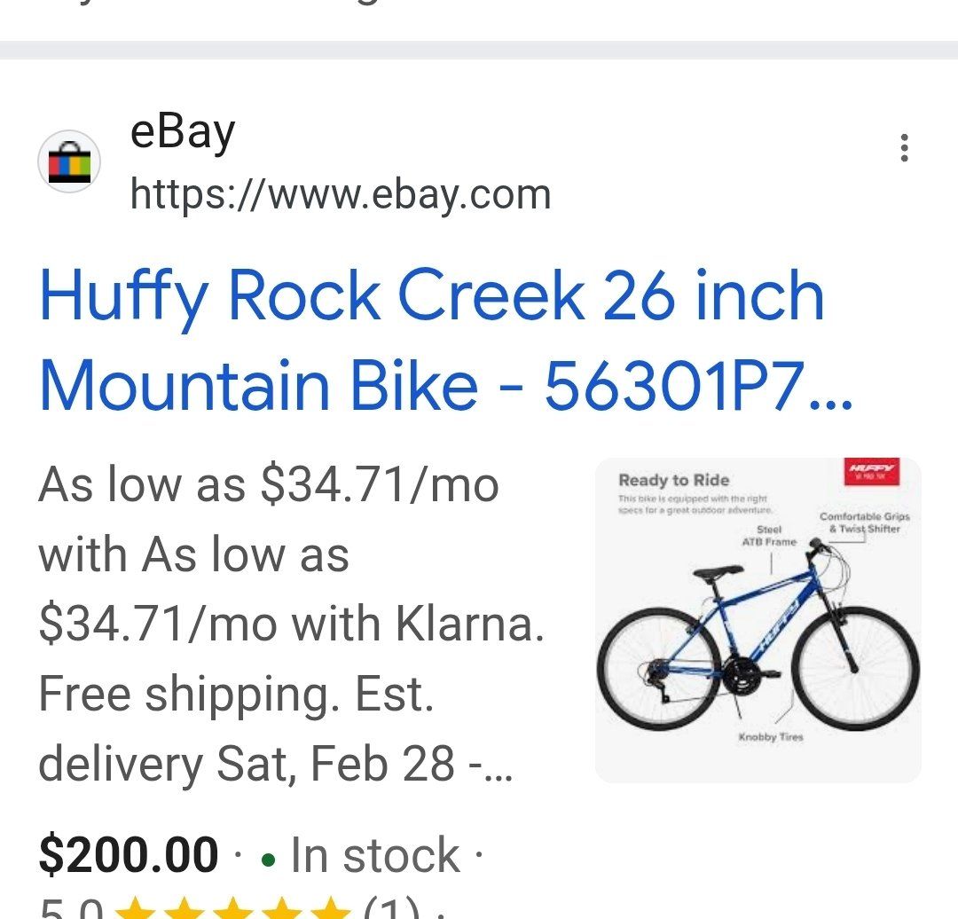Tap the shopping-bag logo inside the circular avatar
The image size is (958, 919).
coord(71,162)
